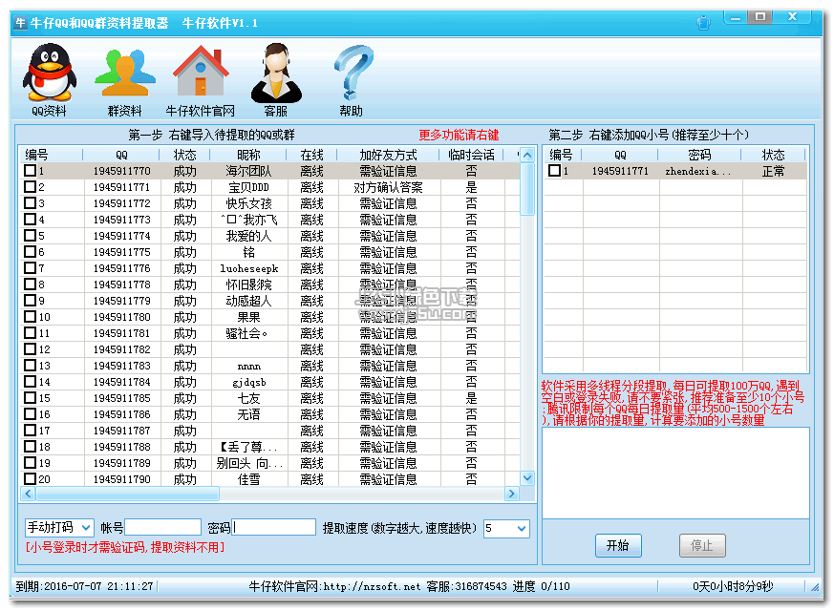Open the 群资料 group icon
This screenshot has width=834, height=611.
[x=124, y=79]
